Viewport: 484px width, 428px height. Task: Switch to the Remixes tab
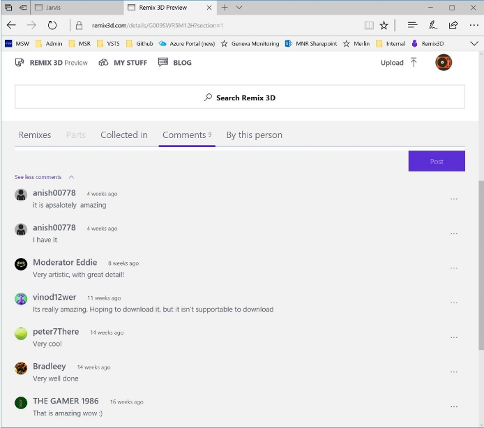[35, 135]
